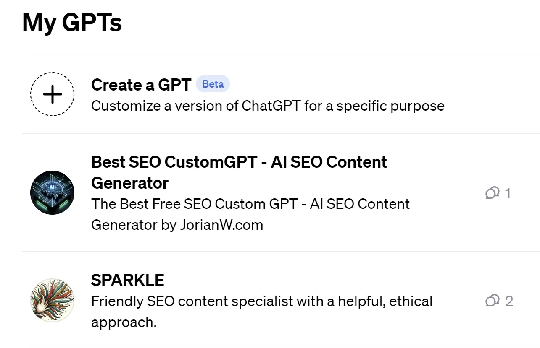The image size is (540, 348).
Task: Open the Create a GPT title
Action: tap(141, 85)
